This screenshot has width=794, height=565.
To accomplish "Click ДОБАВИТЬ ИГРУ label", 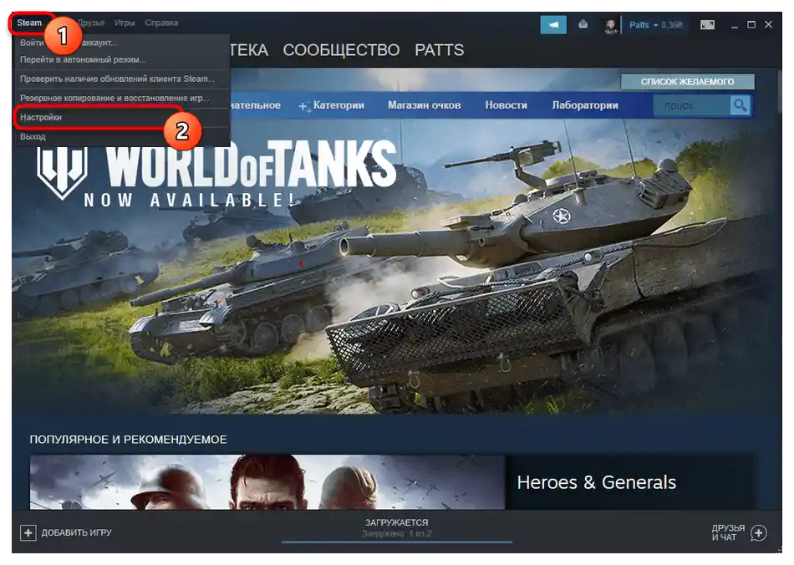I will point(76,532).
